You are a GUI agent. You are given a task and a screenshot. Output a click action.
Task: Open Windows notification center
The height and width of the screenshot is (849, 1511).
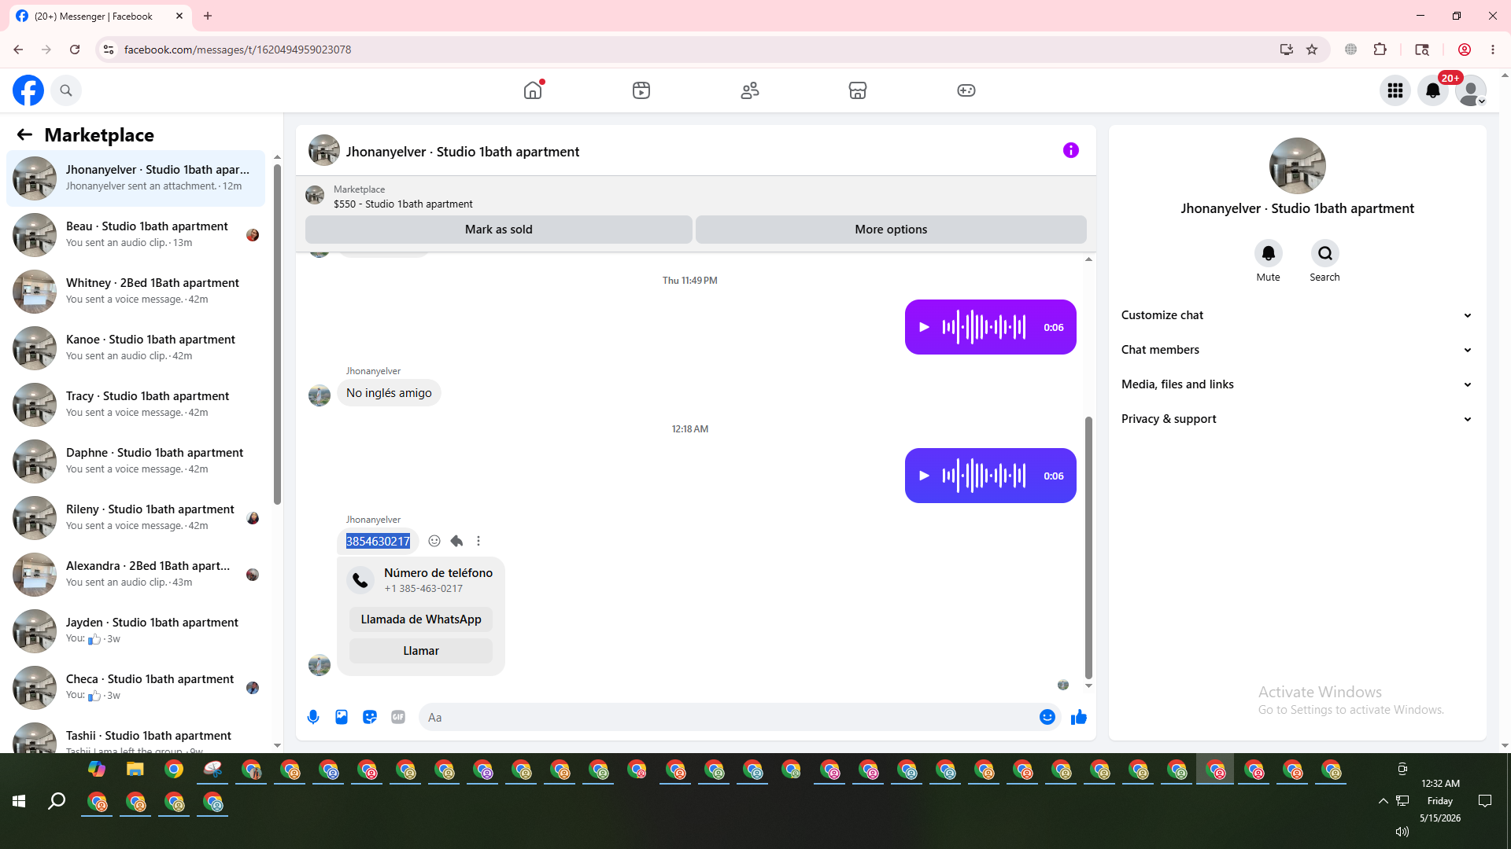click(1485, 801)
